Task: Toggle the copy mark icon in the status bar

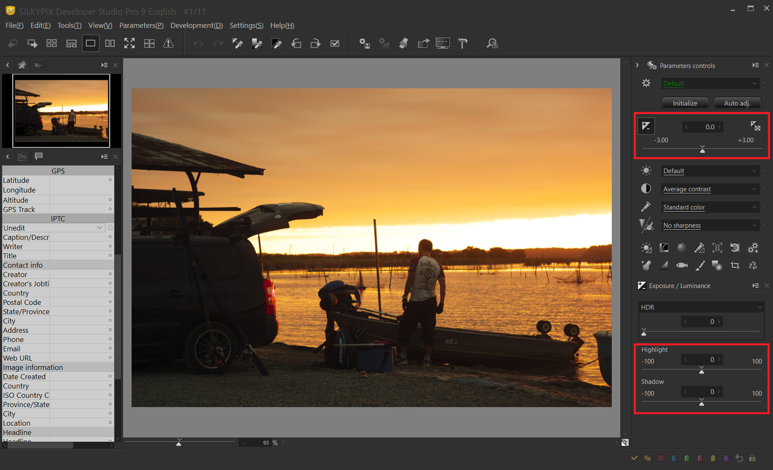Action: [647, 458]
